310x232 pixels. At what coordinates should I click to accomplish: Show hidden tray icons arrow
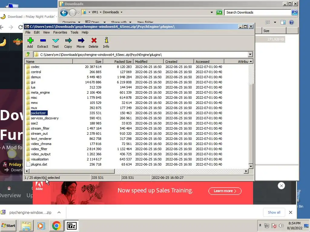click(x=260, y=225)
